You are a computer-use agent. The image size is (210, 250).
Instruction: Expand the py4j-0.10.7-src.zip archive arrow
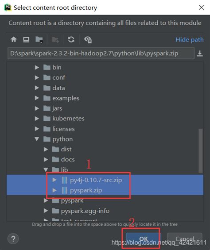54,180
